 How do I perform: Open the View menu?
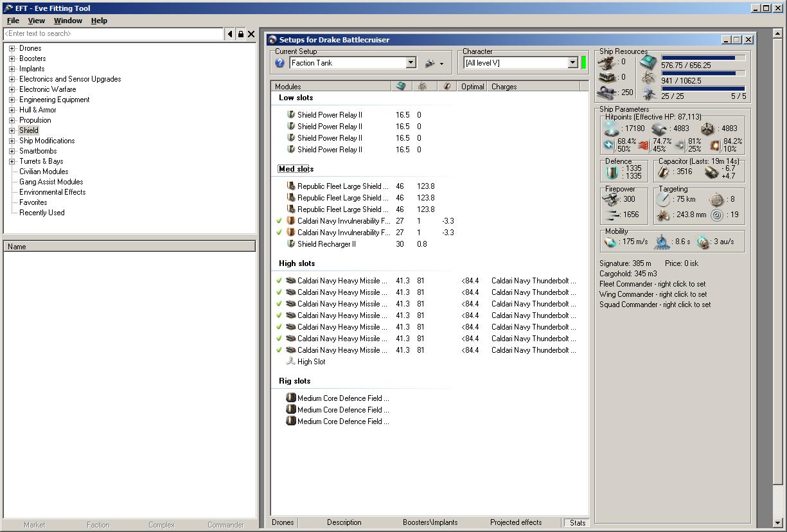[x=37, y=21]
